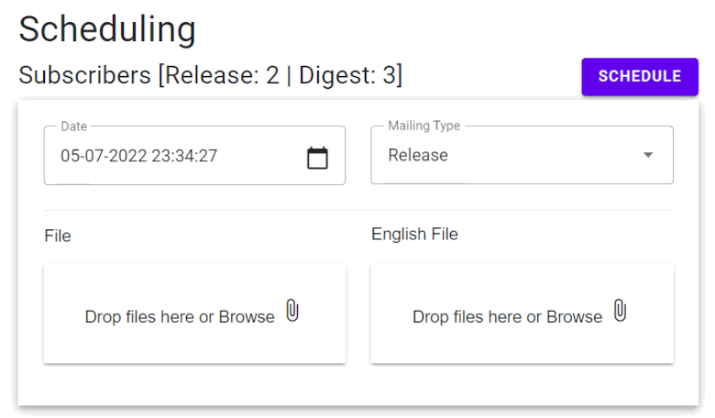Click 'Drop files here' text under File
715x418 pixels.
(139, 317)
